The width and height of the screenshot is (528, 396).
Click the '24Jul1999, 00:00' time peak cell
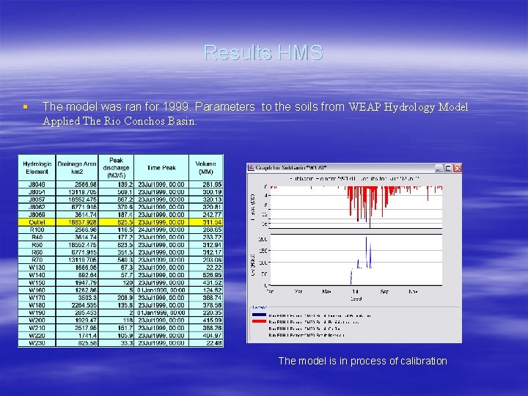[161, 230]
